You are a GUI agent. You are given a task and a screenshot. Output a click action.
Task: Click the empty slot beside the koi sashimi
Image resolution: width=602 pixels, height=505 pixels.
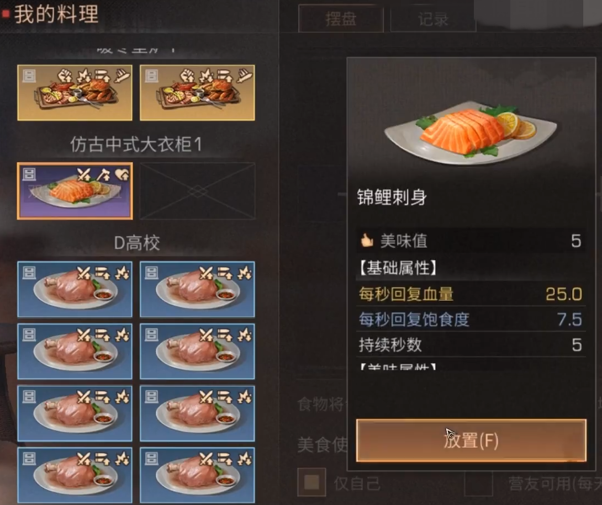(197, 191)
